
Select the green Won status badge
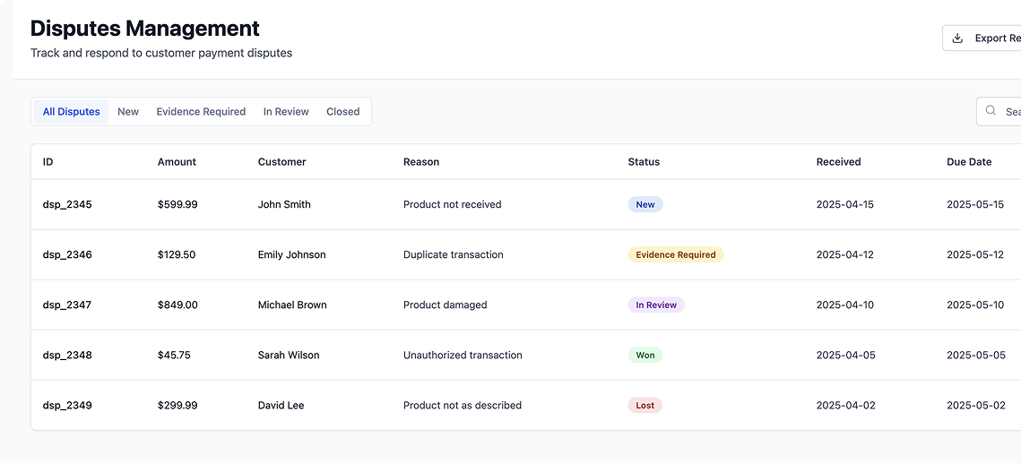click(x=645, y=355)
